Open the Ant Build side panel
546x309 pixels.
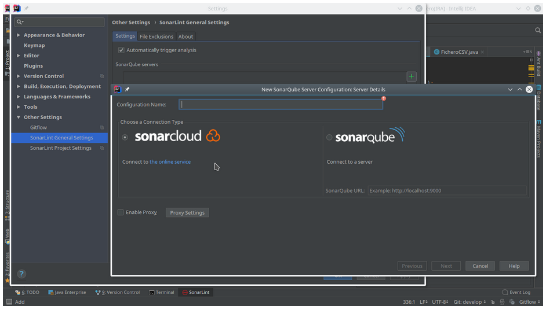tap(538, 64)
